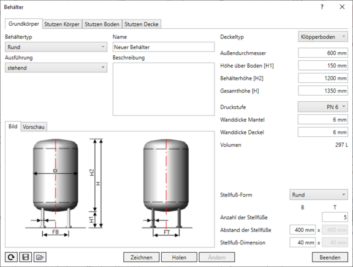Open the Behältertyp dropdown showing Rund
Image resolution: width=353 pixels, height=267 pixels.
[x=56, y=47]
